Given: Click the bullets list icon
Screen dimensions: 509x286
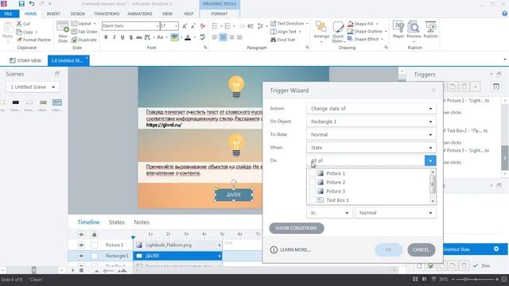Looking at the screenshot, I should [x=215, y=26].
